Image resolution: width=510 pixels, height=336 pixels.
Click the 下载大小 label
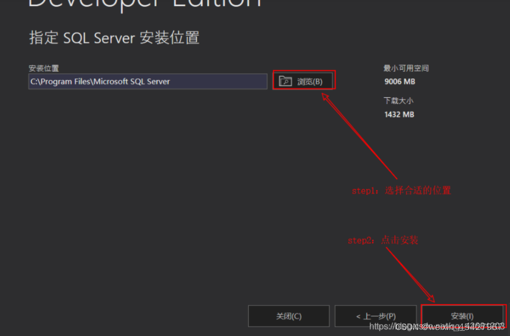[398, 101]
